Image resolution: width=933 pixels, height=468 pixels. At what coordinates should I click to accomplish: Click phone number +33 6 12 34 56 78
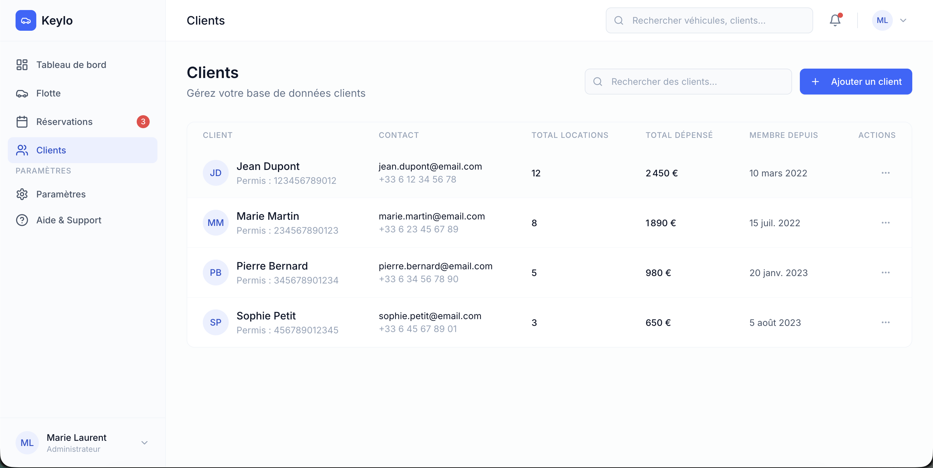click(417, 180)
